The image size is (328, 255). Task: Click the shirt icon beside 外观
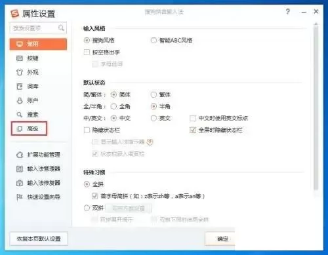[20, 72]
